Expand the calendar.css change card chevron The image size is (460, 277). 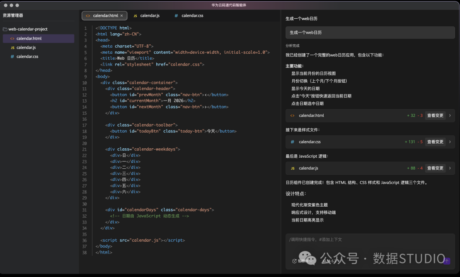(450, 142)
